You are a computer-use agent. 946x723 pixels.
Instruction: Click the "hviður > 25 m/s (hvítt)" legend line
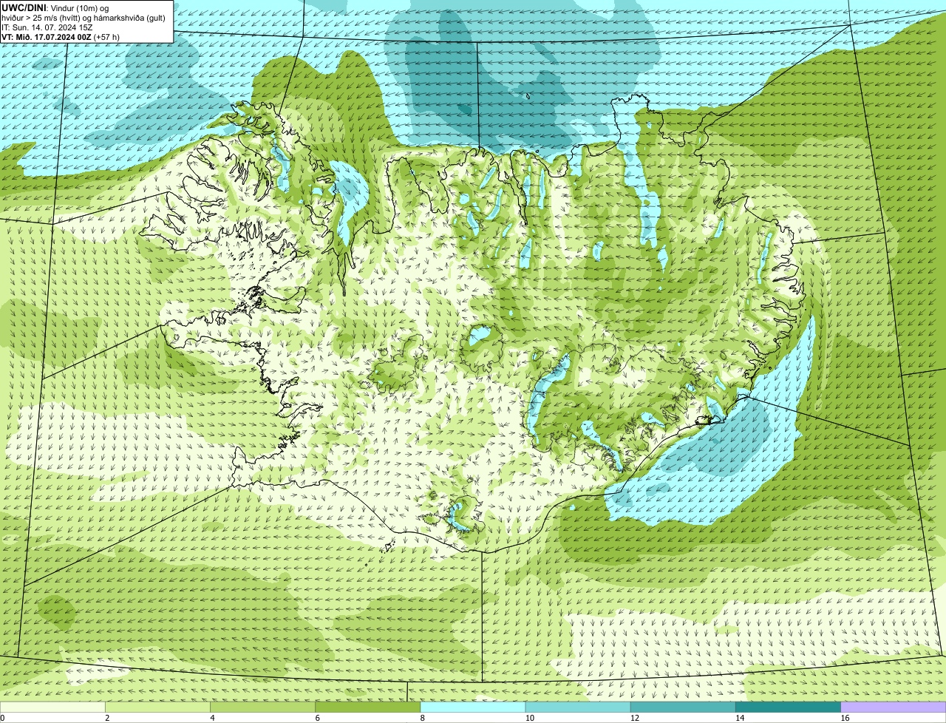tap(83, 17)
